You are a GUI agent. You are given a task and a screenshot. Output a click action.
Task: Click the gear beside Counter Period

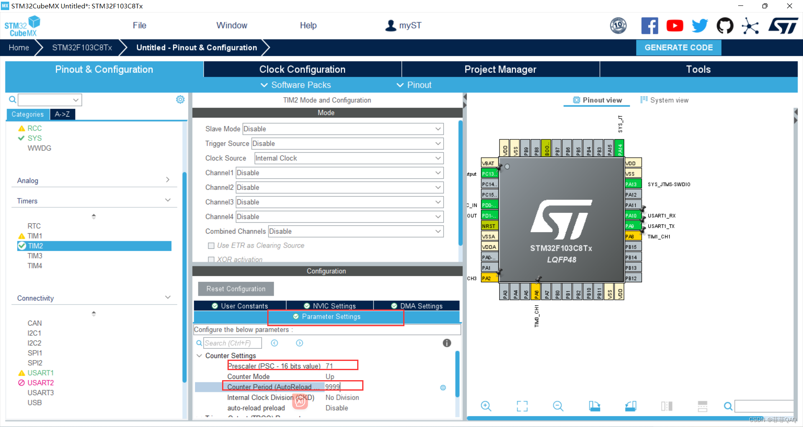click(443, 388)
